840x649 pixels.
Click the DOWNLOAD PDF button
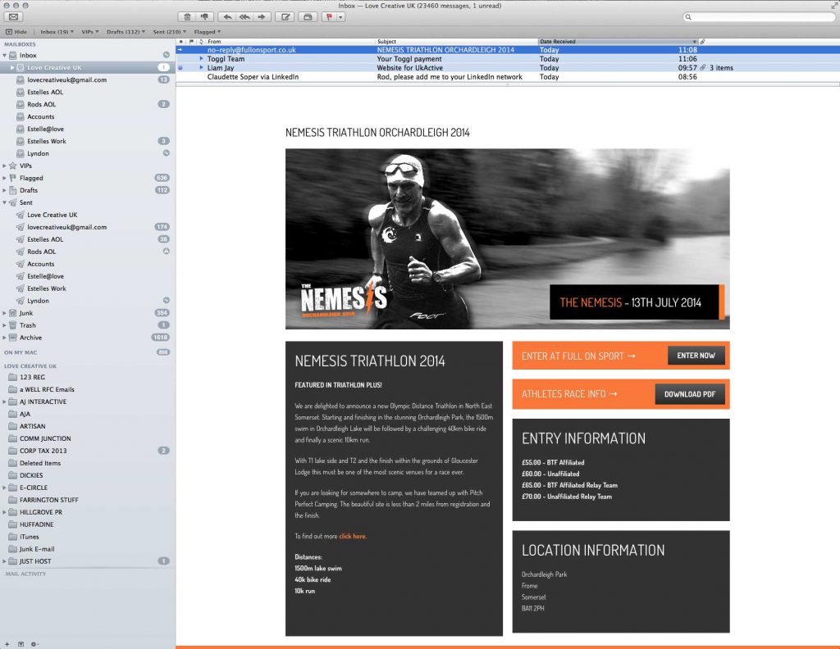(x=689, y=394)
